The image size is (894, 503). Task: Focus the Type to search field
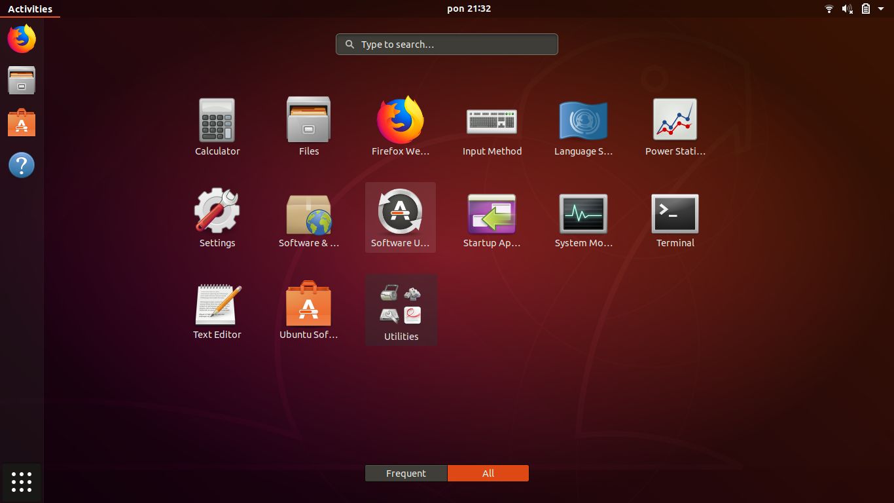[x=447, y=45]
